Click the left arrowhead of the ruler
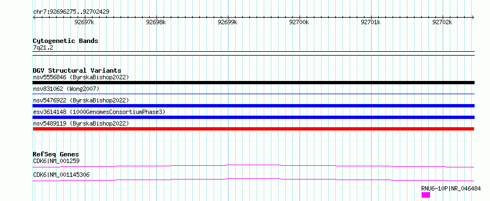This screenshot has height=201, width=490. [34, 17]
